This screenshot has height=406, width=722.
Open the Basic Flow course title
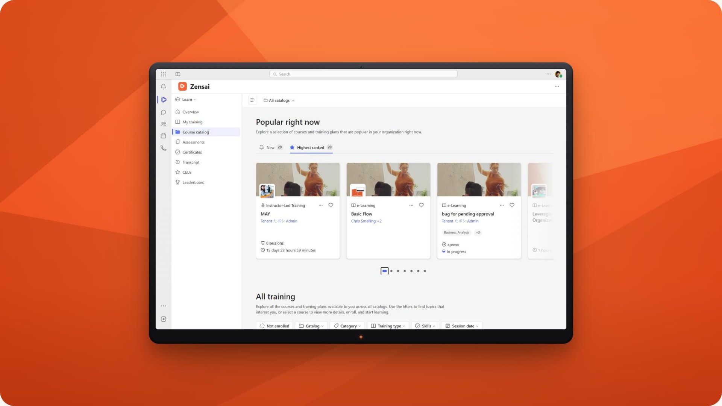362,214
